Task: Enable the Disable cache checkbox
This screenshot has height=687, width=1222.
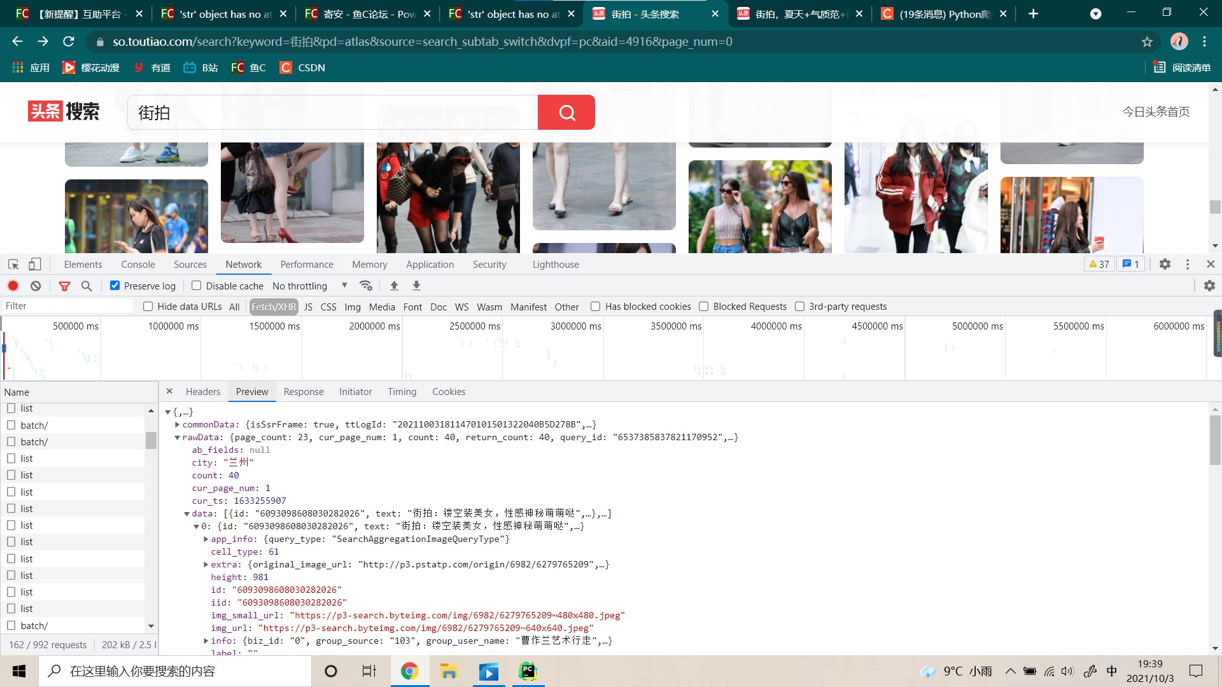Action: click(196, 286)
